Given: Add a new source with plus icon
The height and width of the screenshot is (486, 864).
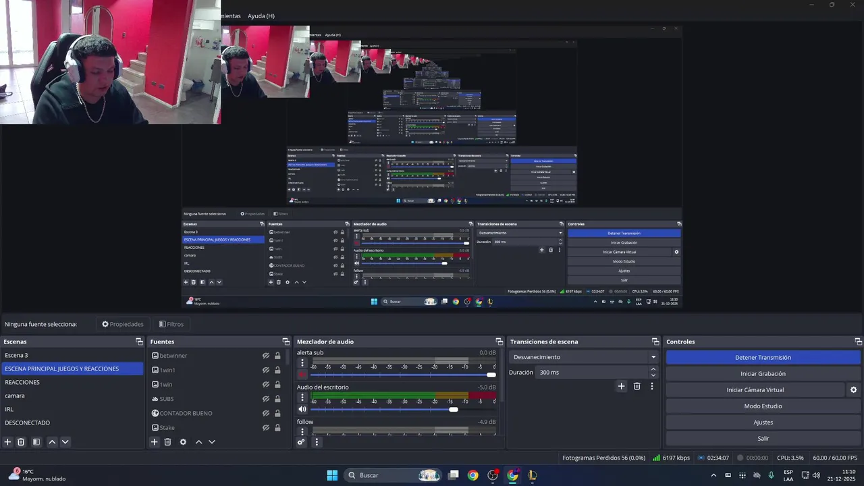Looking at the screenshot, I should [x=154, y=442].
